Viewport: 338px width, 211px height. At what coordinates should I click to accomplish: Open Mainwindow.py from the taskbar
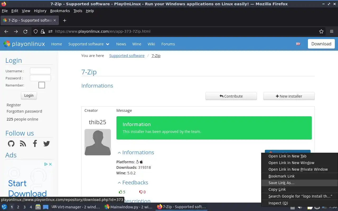coord(129,207)
